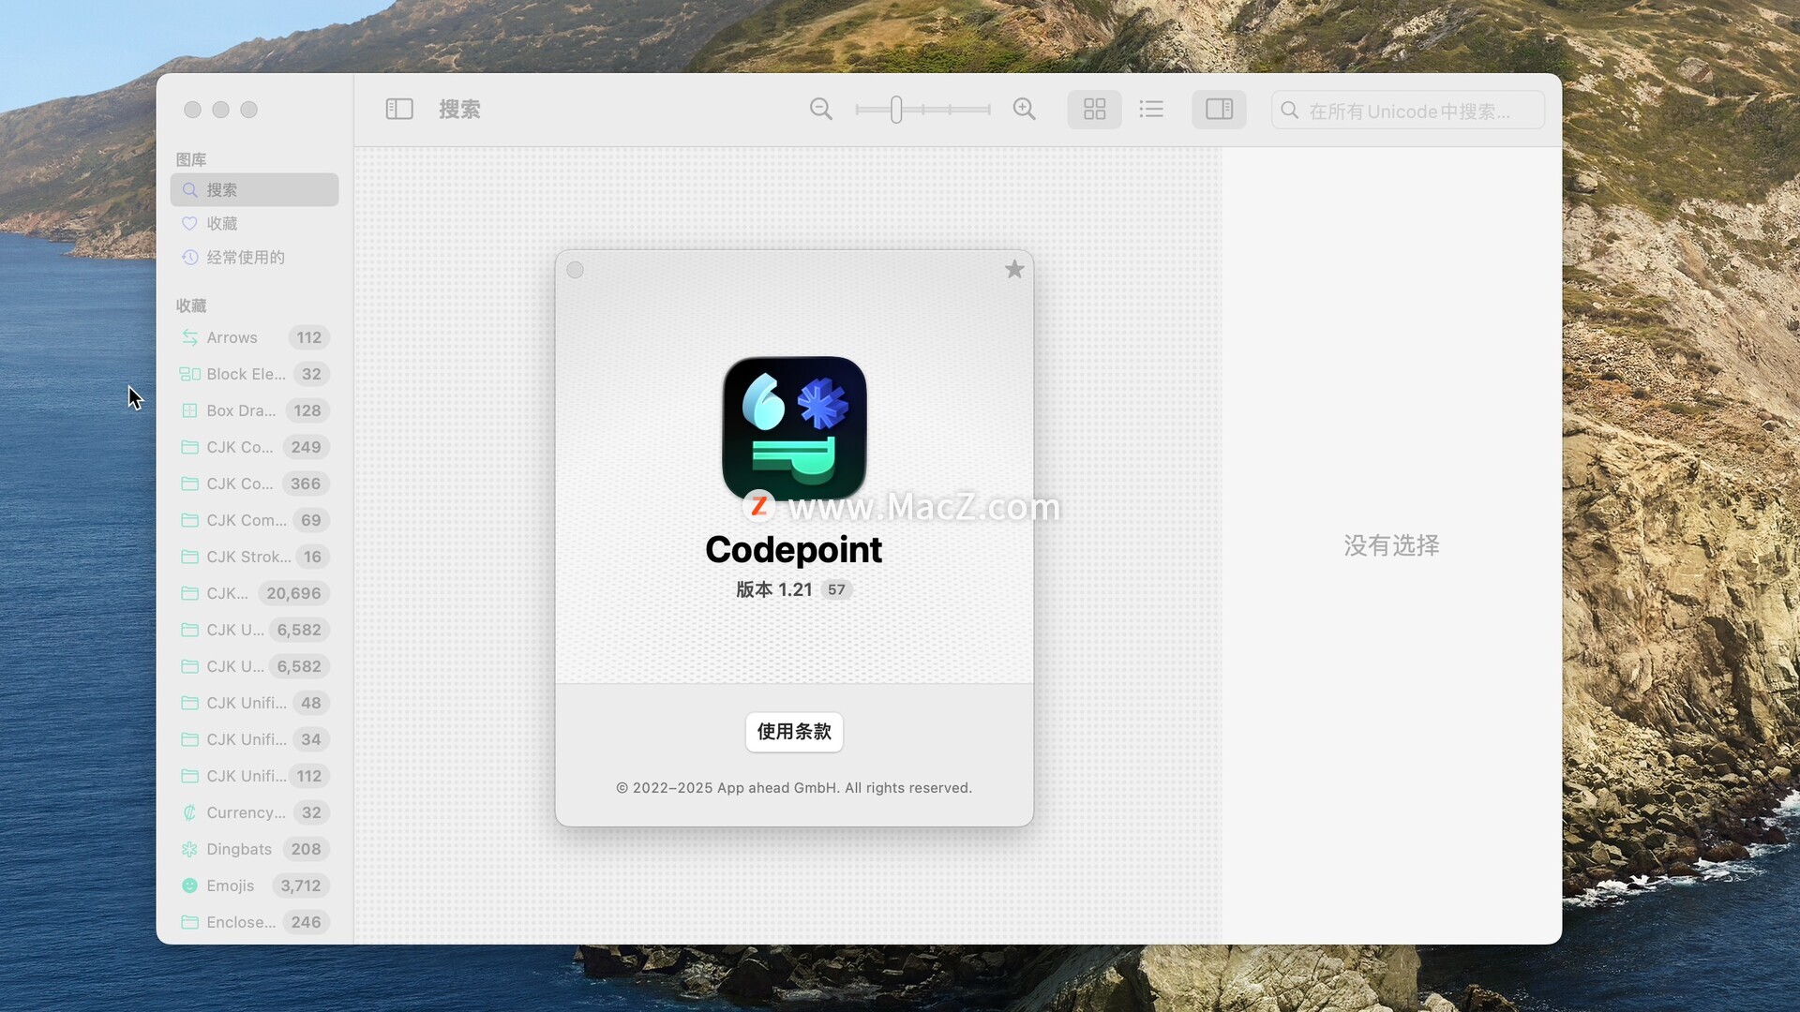The image size is (1800, 1012).
Task: Open the Dingbats collection
Action: click(x=238, y=850)
